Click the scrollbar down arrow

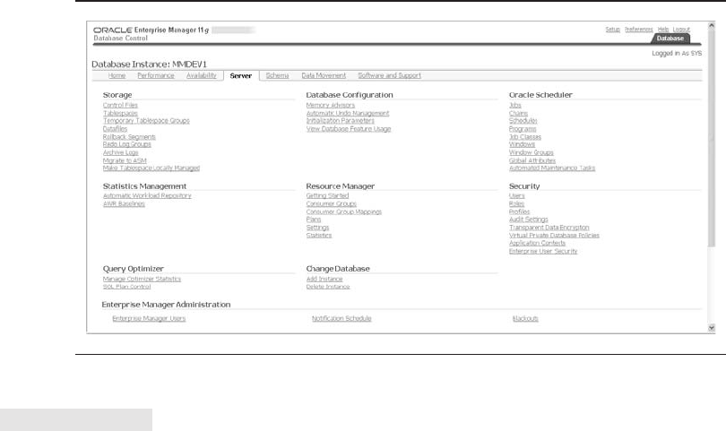pyautogui.click(x=712, y=328)
